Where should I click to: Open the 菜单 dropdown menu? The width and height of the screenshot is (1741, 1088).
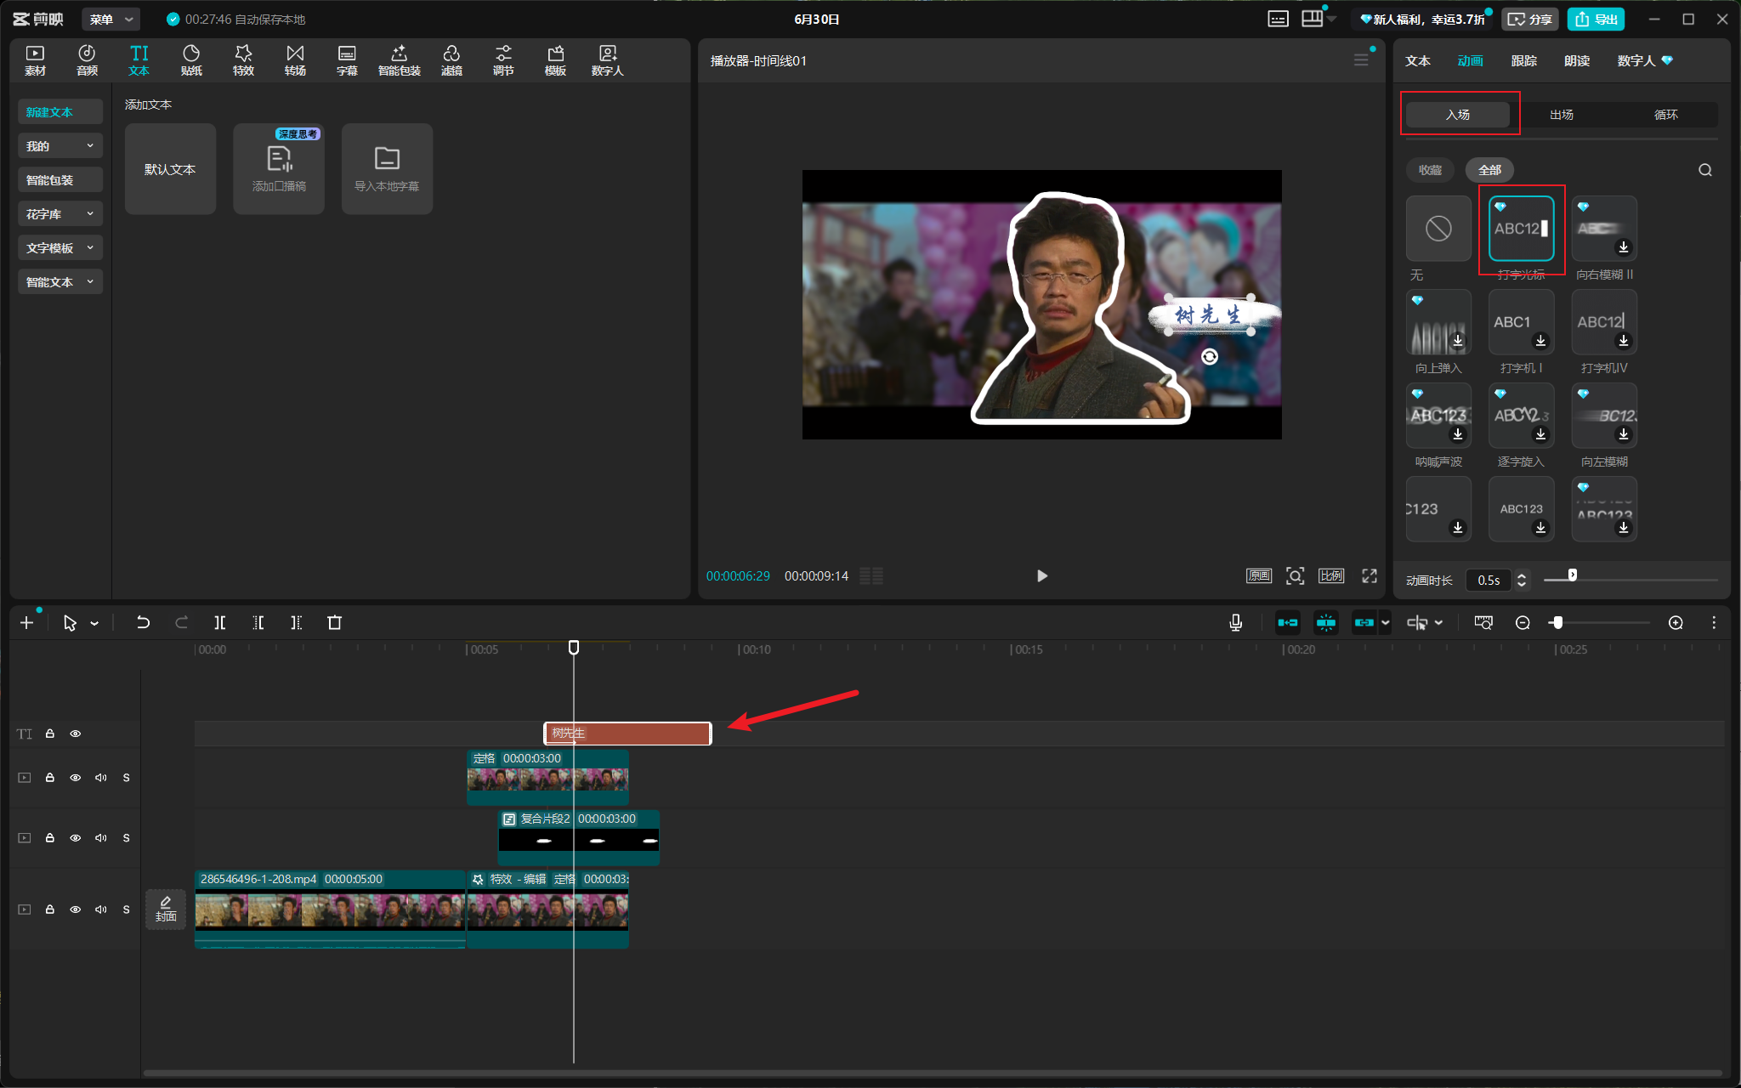111,19
